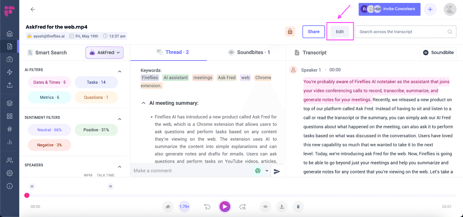This screenshot has width=463, height=217.
Task: Go back with the left arrow
Action: pyautogui.click(x=33, y=9)
